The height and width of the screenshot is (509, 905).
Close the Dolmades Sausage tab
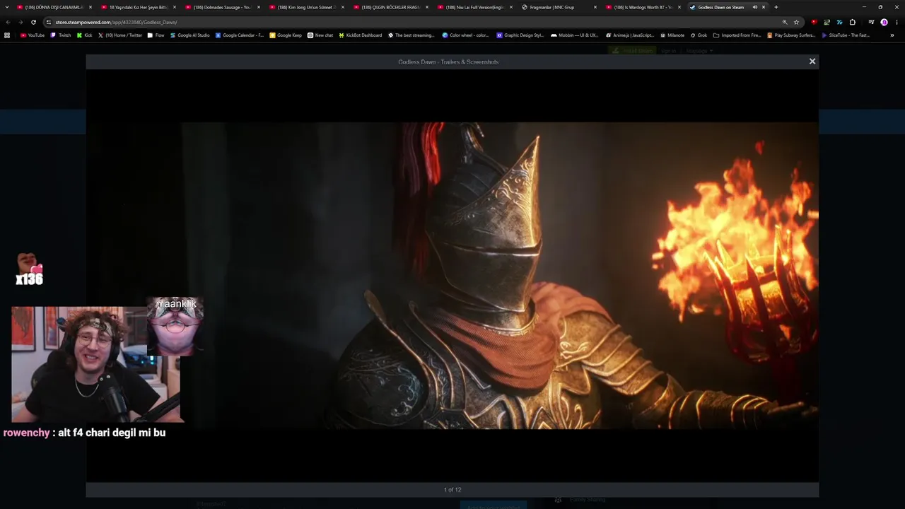258,7
